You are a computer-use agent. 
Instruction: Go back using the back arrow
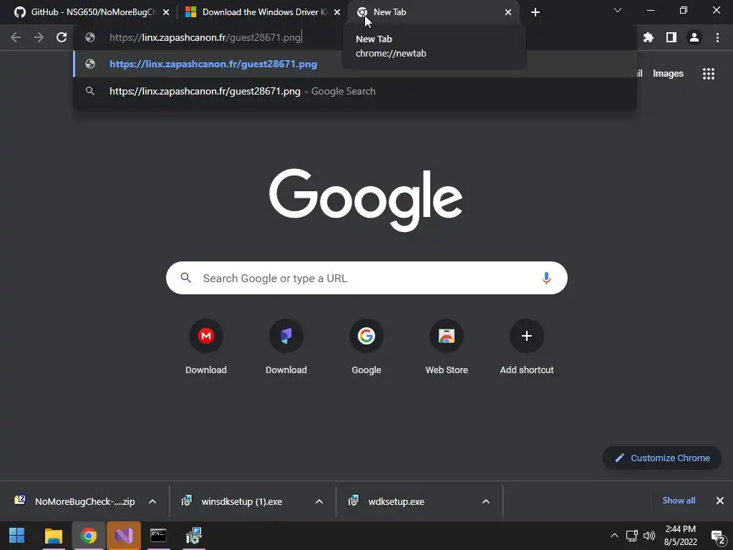[16, 37]
